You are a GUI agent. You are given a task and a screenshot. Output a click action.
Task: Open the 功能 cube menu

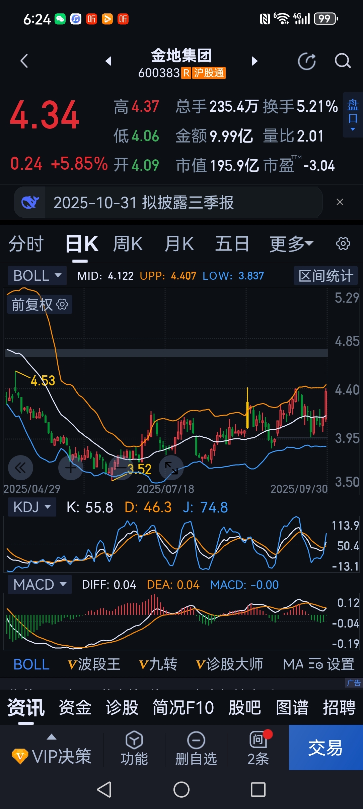134,749
